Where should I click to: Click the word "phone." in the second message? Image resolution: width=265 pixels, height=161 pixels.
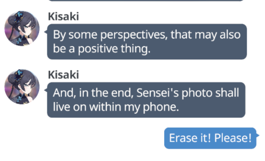click(161, 107)
